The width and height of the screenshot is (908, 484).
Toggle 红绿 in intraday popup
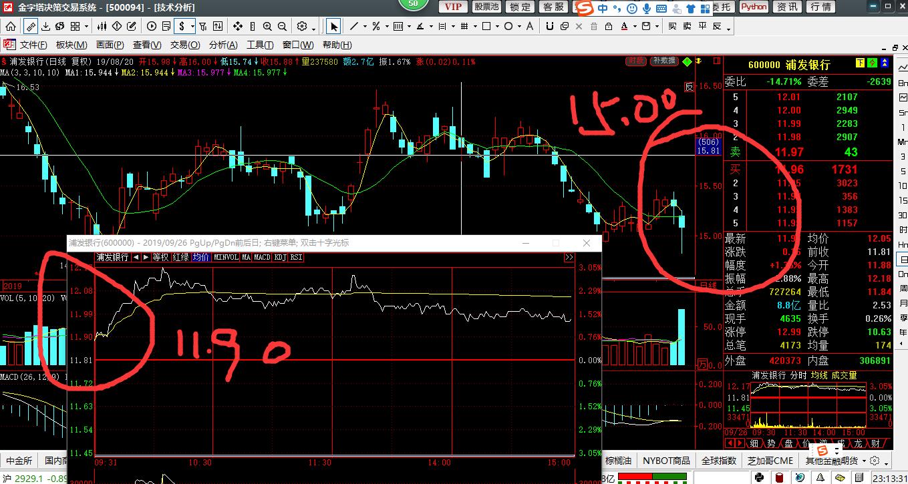coord(180,257)
